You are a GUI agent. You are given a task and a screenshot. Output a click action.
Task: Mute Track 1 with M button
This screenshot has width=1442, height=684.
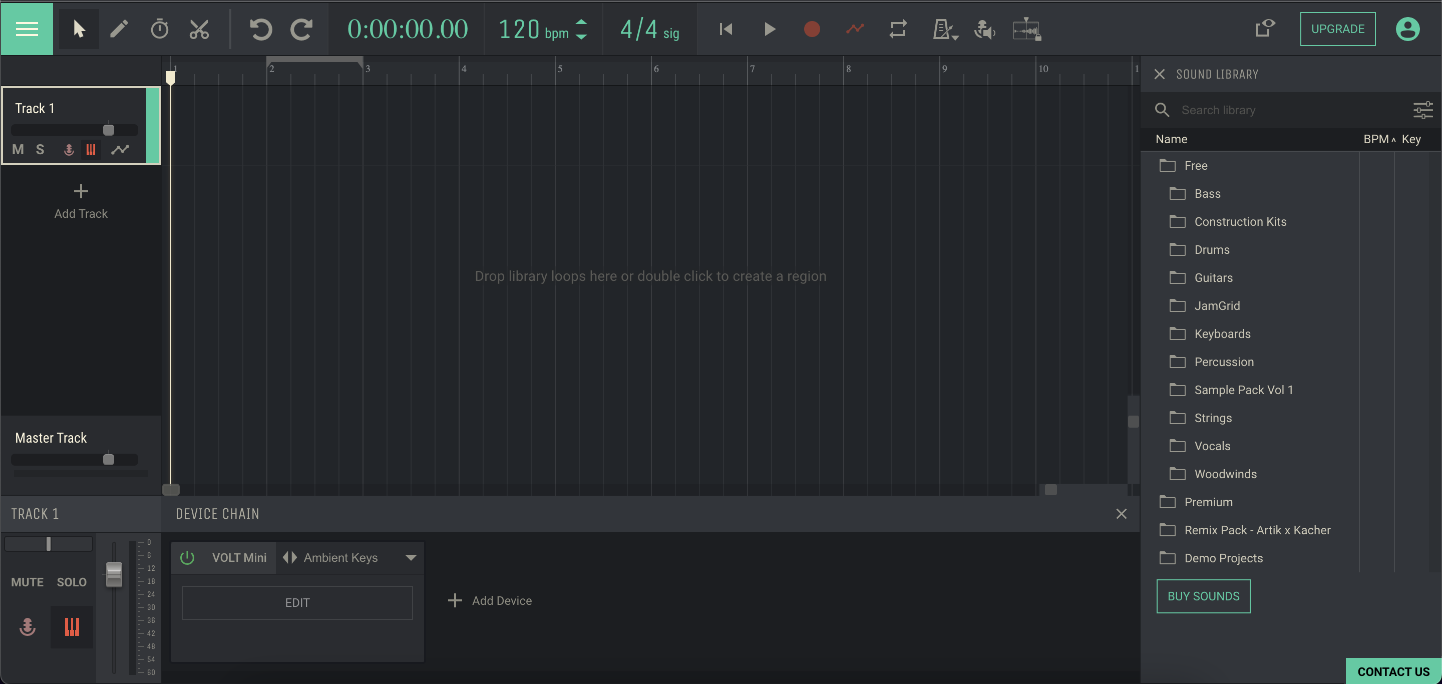point(18,149)
